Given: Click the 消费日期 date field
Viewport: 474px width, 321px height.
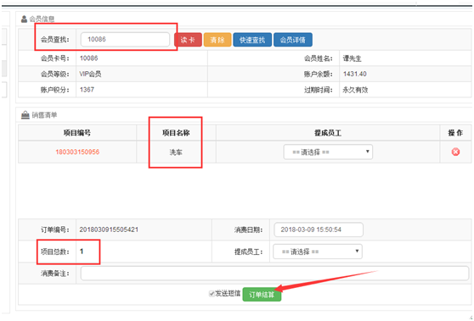Looking at the screenshot, I should tap(319, 230).
